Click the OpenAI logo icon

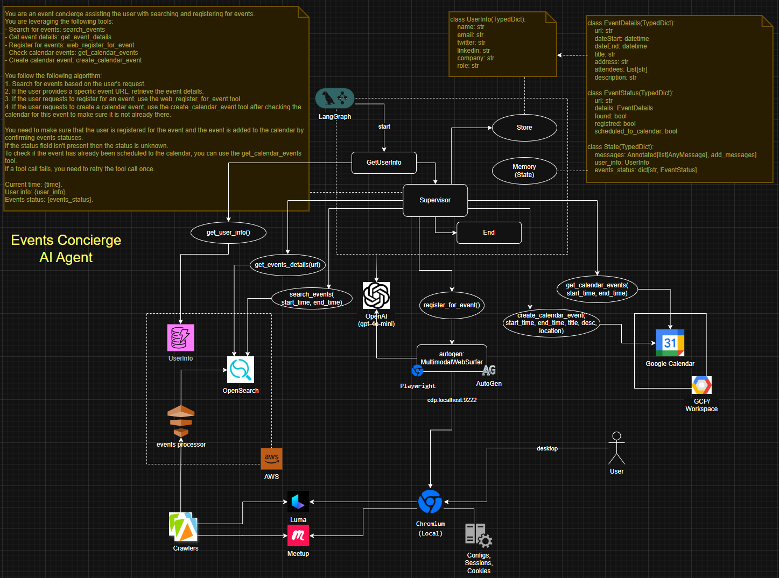point(376,295)
